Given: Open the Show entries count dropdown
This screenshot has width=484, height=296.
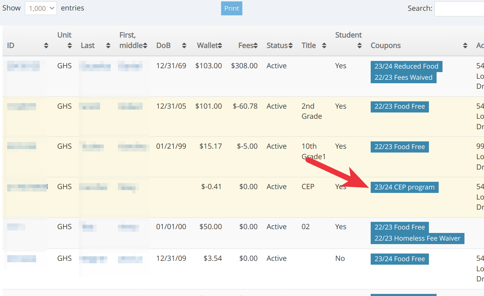Looking at the screenshot, I should tap(41, 8).
